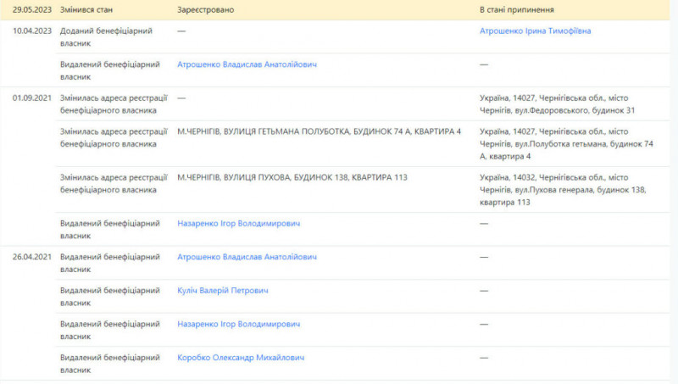This screenshot has height=384, width=678.
Task: Follow the Куліч Валерій Петрович link
Action: click(x=223, y=291)
